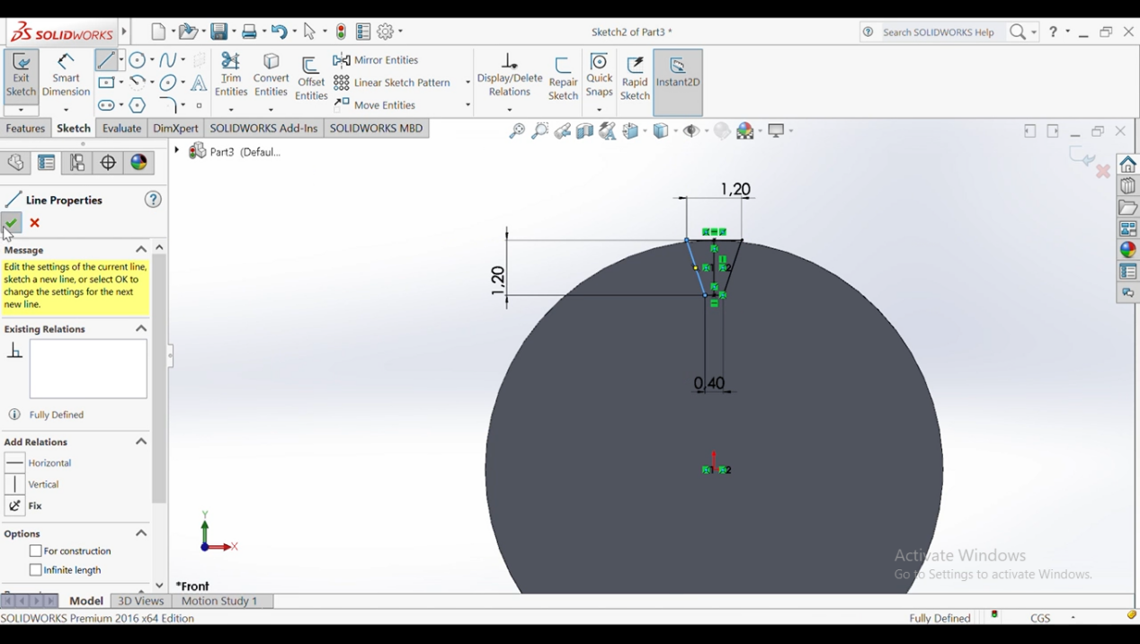Select the Arc sketch tool
This screenshot has height=644, width=1140.
[x=138, y=83]
